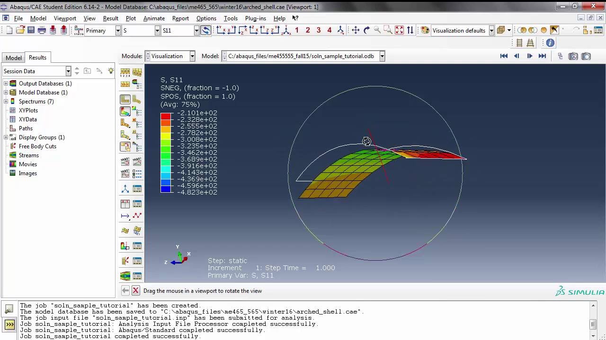Viewport: 606px width, 340px height.
Task: Open the S11 component dropdown
Action: (196, 30)
